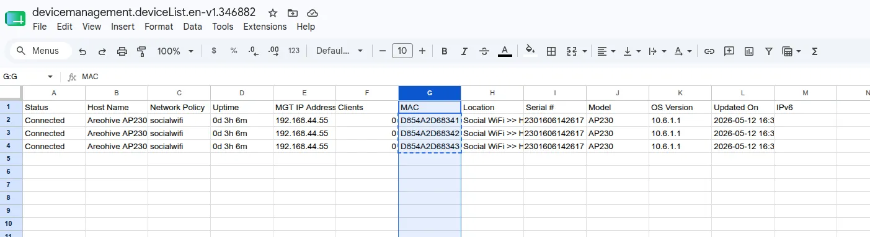Image resolution: width=870 pixels, height=237 pixels.
Task: Click the Serial # header cell
Action: tap(555, 107)
